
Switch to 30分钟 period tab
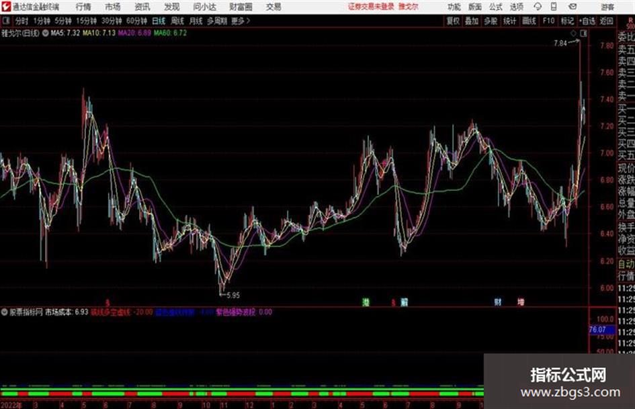[112, 21]
